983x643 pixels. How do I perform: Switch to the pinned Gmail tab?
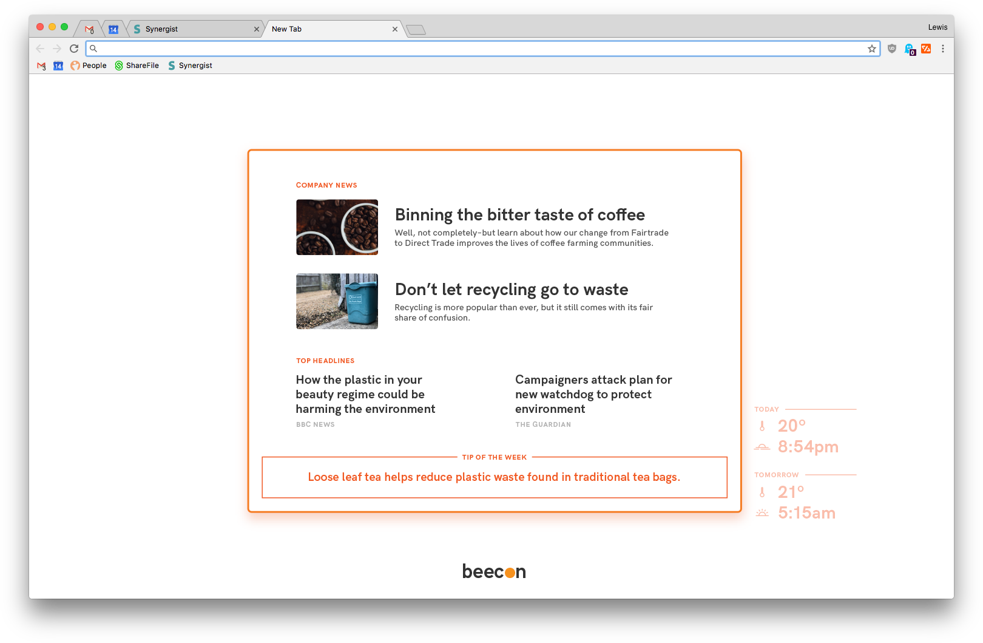pos(89,29)
